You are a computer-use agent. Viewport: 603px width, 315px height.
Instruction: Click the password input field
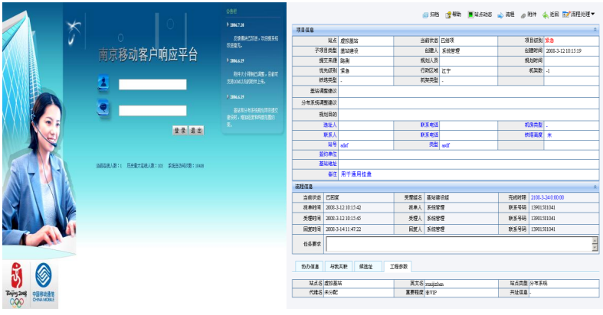pyautogui.click(x=152, y=111)
